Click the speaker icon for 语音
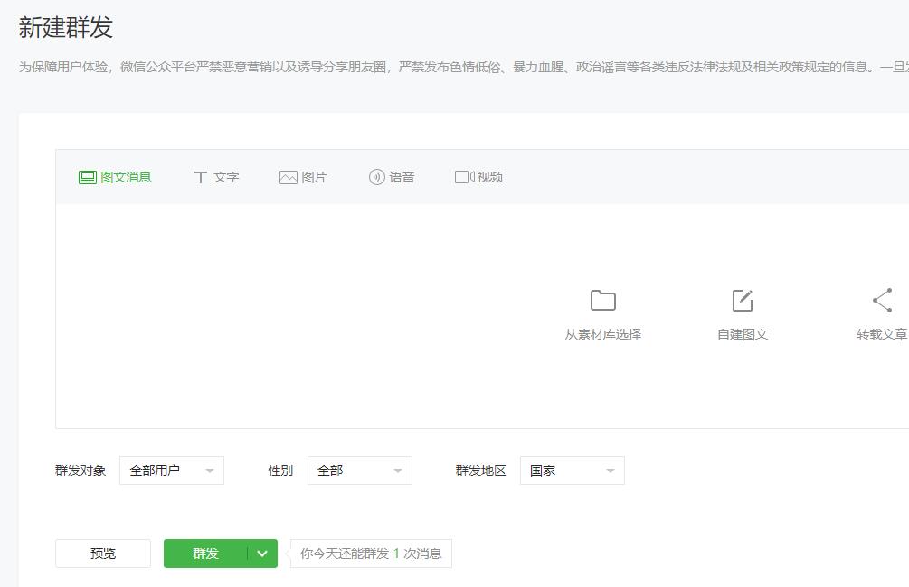The height and width of the screenshot is (587, 909). click(x=377, y=178)
